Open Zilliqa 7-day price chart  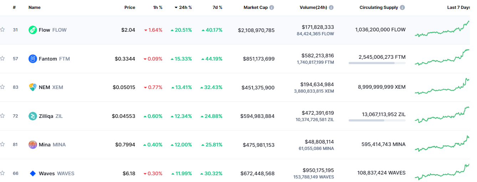coord(442,115)
